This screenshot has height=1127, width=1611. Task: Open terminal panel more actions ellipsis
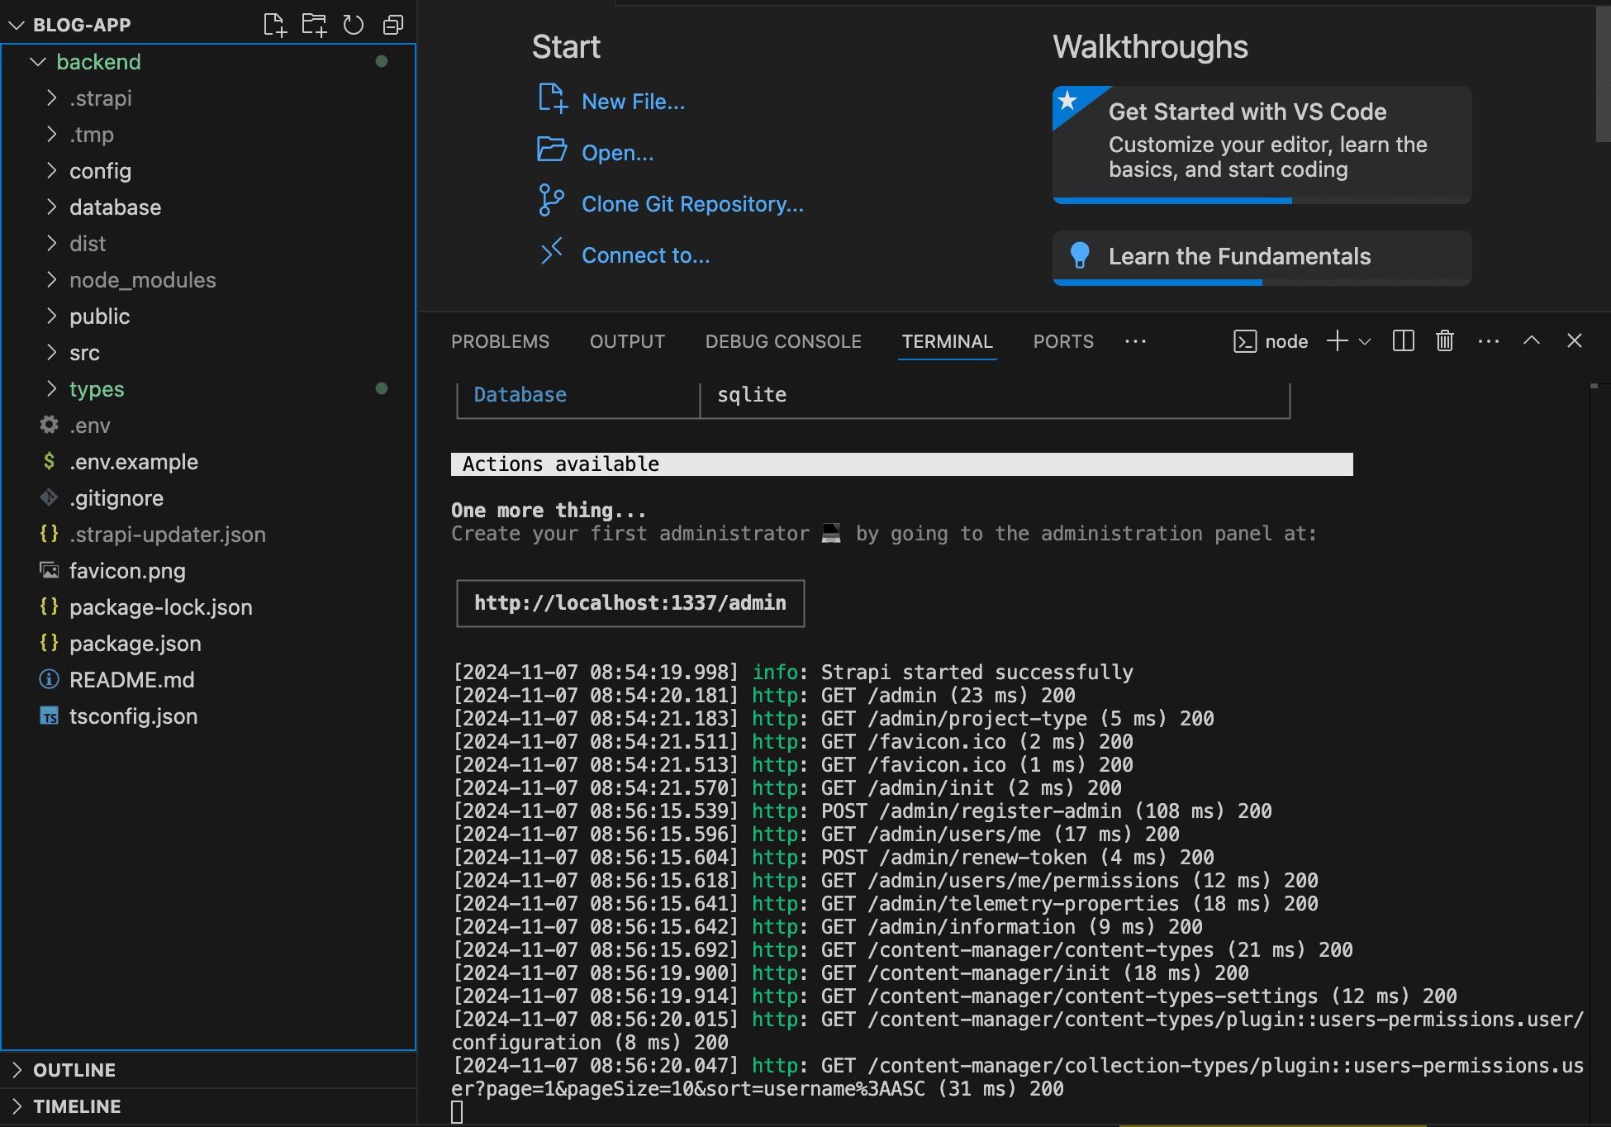click(1489, 341)
